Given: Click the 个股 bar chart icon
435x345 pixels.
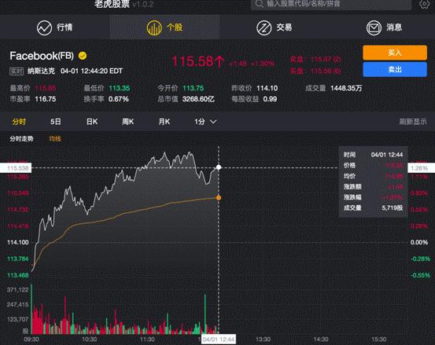Looking at the screenshot, I should (x=154, y=28).
